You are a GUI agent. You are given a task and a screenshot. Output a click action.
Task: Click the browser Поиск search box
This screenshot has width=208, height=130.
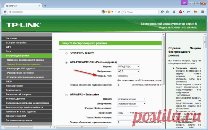point(140,12)
